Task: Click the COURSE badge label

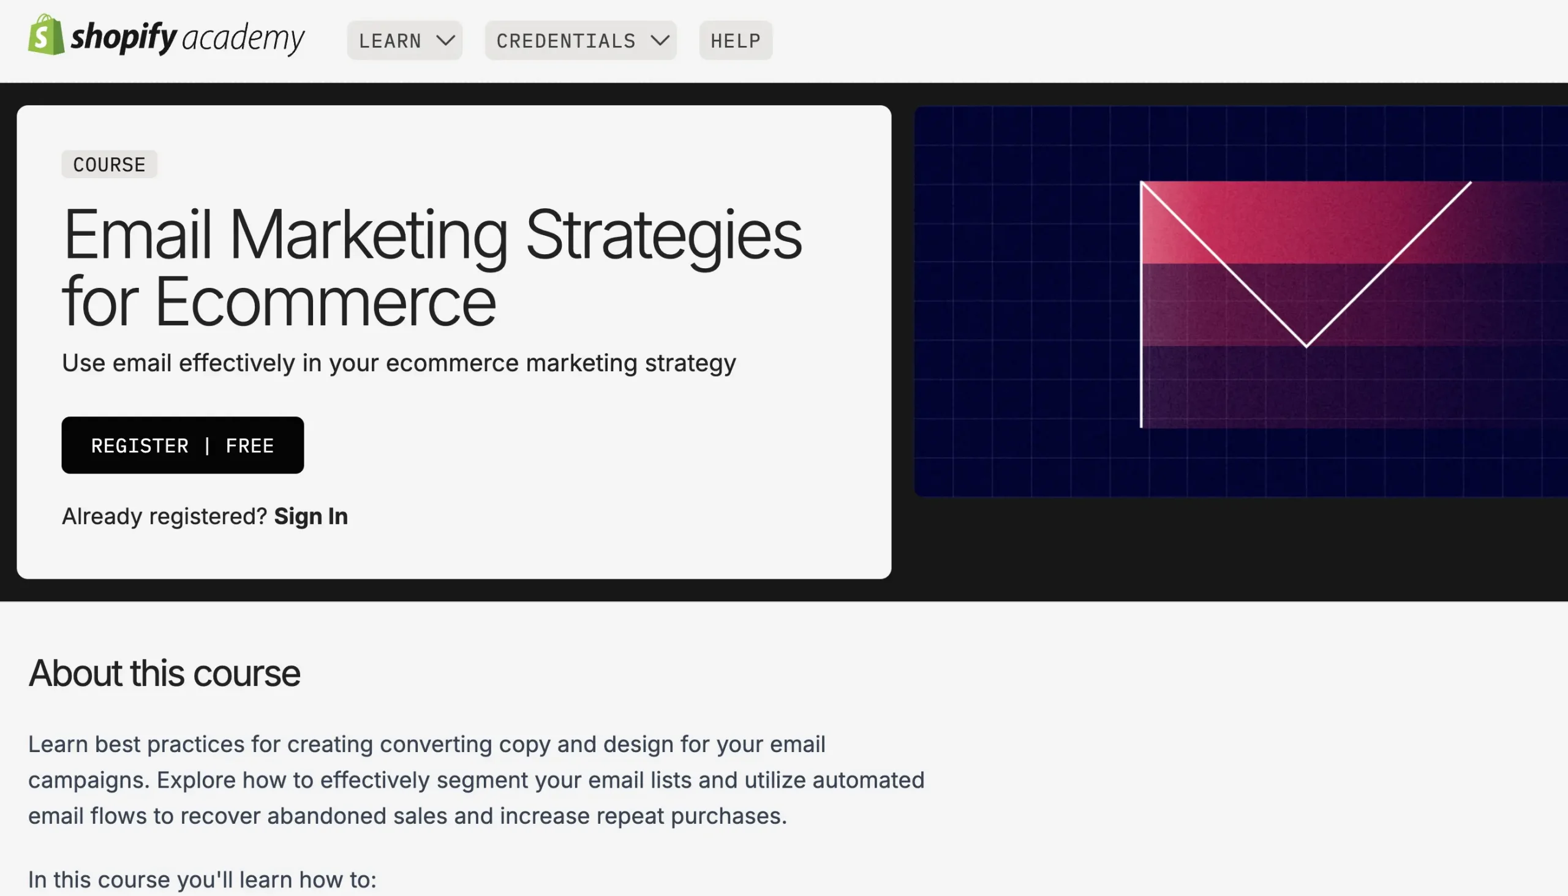Action: point(110,164)
